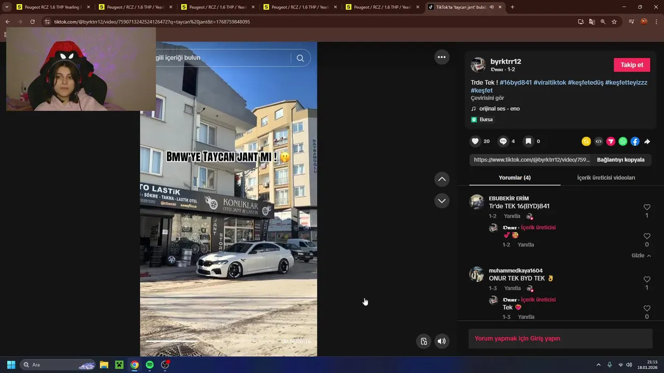Open File Explorer from the taskbar
Viewport: 664px width, 373px height.
pos(104,365)
